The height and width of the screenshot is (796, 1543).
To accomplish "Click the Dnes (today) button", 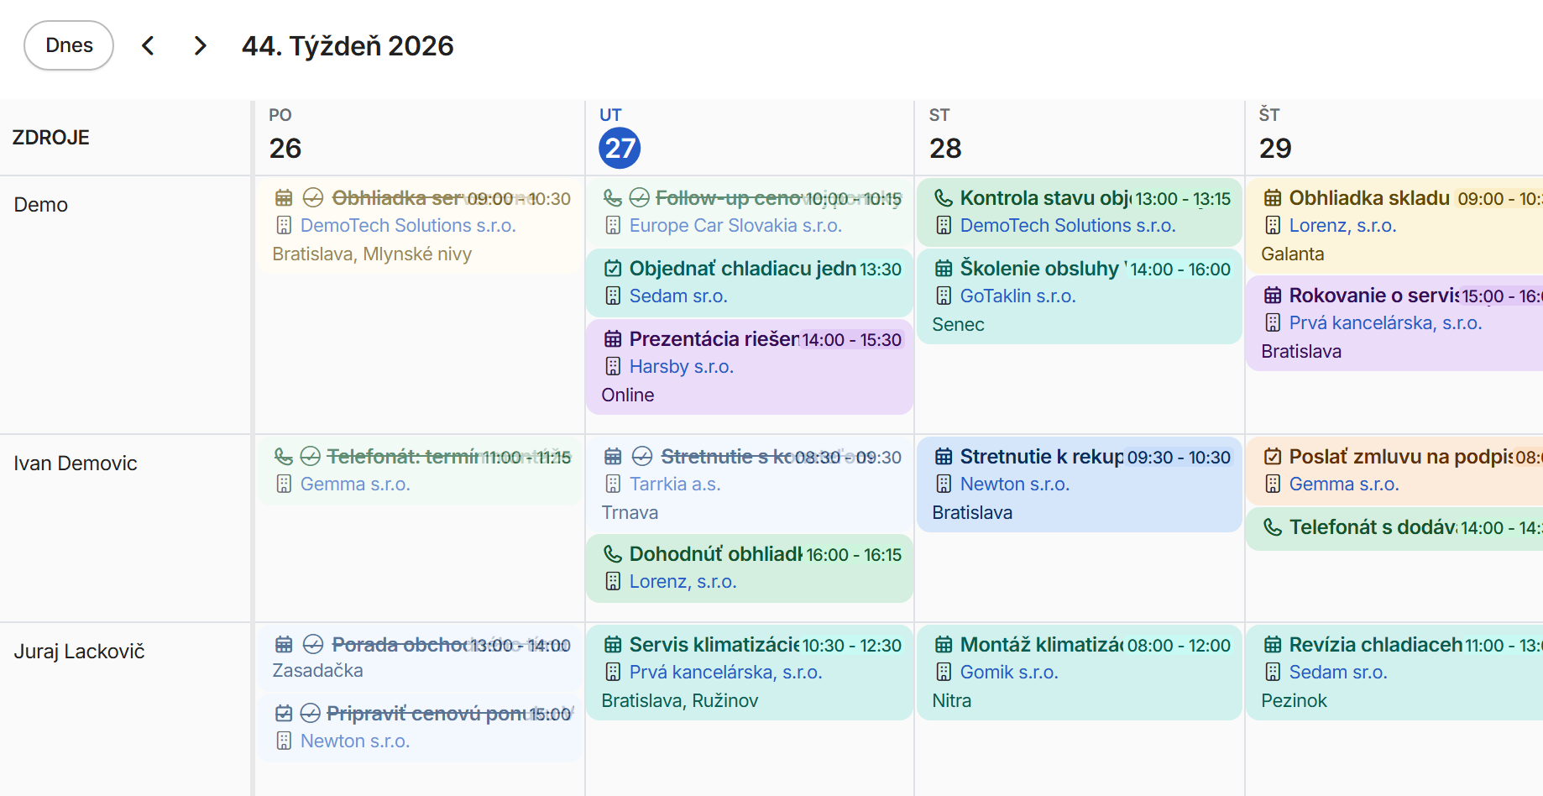I will pyautogui.click(x=69, y=45).
